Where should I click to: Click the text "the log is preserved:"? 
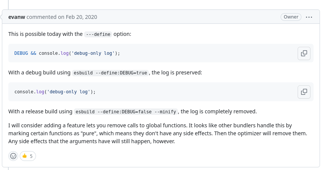coord(177,73)
